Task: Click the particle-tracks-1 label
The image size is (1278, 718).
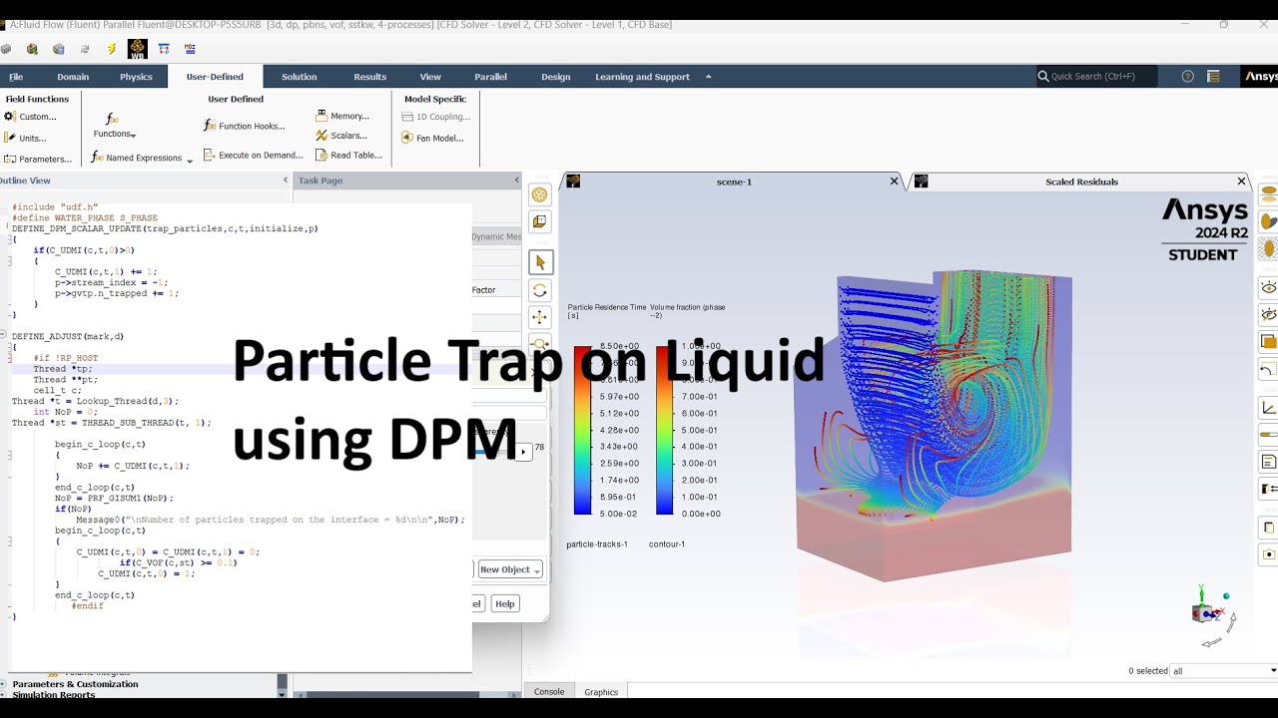Action: pyautogui.click(x=597, y=544)
